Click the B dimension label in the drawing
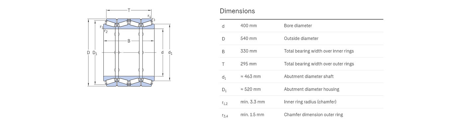The image size is (465, 122). click(129, 41)
